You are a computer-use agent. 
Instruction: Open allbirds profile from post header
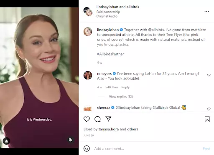(x=132, y=7)
